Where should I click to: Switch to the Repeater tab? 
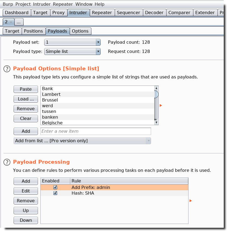tap(102, 13)
